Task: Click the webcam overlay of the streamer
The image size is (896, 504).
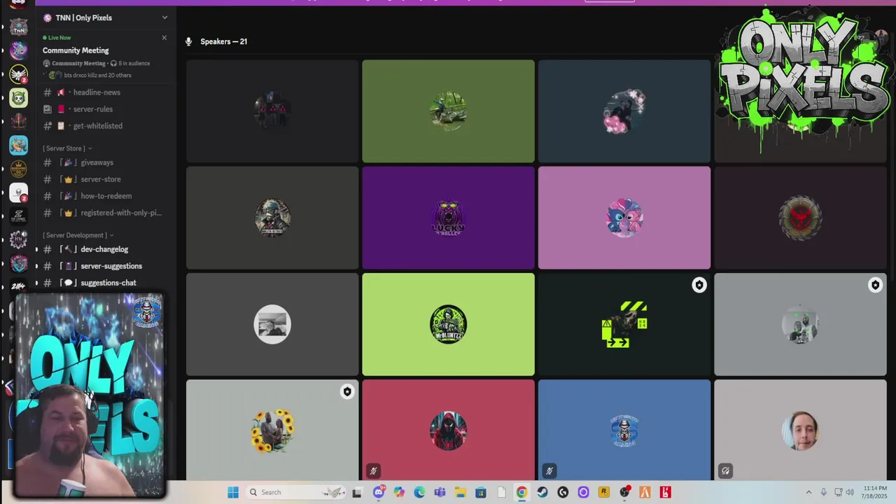Action: (90, 395)
